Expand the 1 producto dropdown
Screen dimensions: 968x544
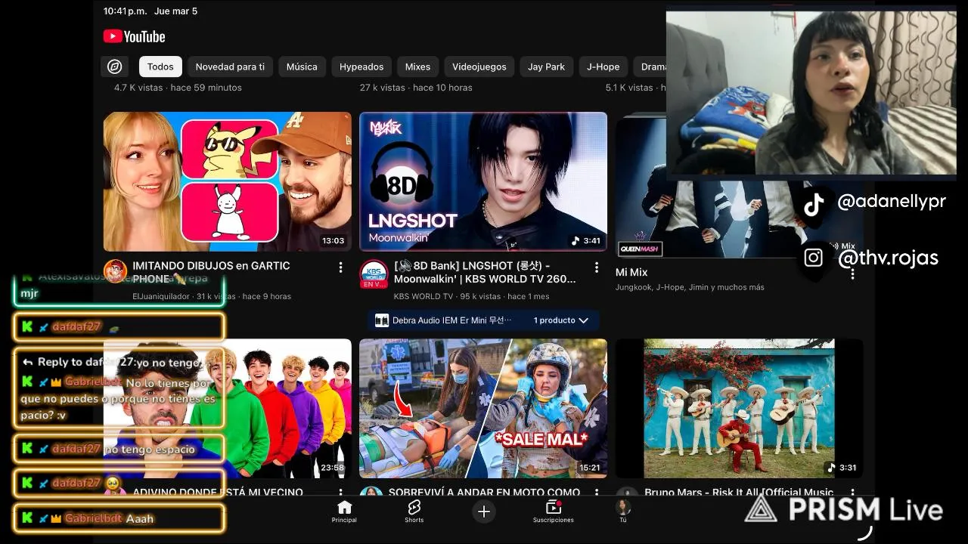click(561, 320)
